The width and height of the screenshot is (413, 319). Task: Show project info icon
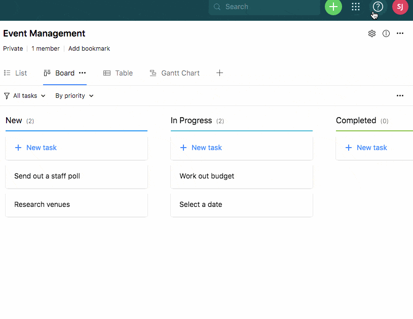(386, 33)
